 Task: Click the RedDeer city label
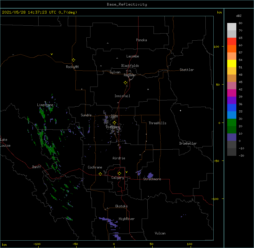[130, 75]
